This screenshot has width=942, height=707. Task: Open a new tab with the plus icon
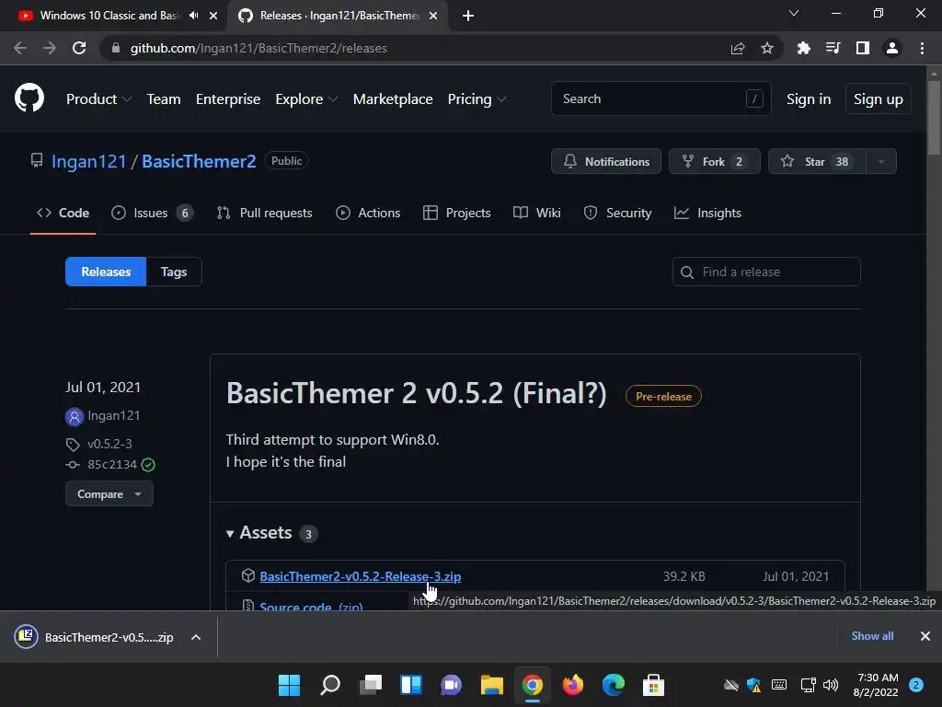point(468,16)
